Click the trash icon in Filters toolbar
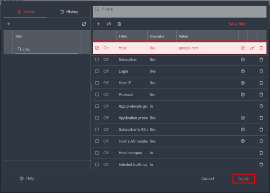This screenshot has height=193, width=270. tap(119, 24)
